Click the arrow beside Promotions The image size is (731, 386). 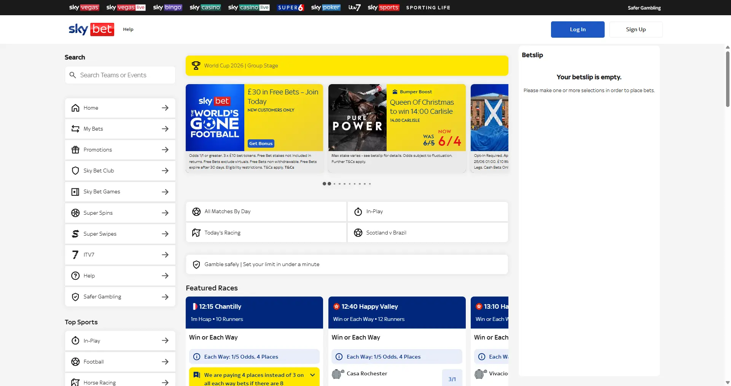click(x=165, y=150)
